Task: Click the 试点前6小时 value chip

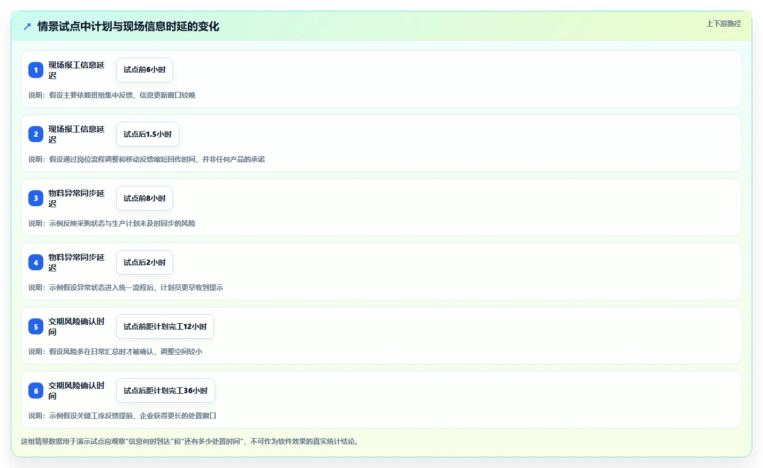Action: [x=144, y=70]
